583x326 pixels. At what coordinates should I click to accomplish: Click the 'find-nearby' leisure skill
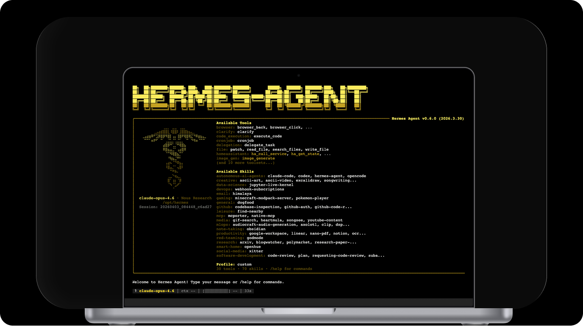click(250, 212)
